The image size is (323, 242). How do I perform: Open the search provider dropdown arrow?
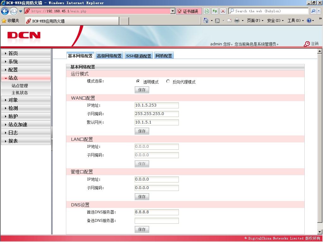(x=319, y=11)
